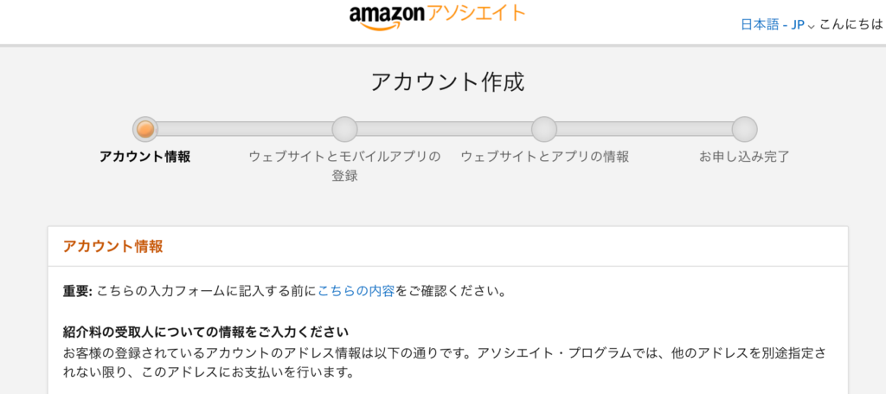This screenshot has width=886, height=394.
Task: Click the orange アカウント情報 panel header
Action: 112,246
